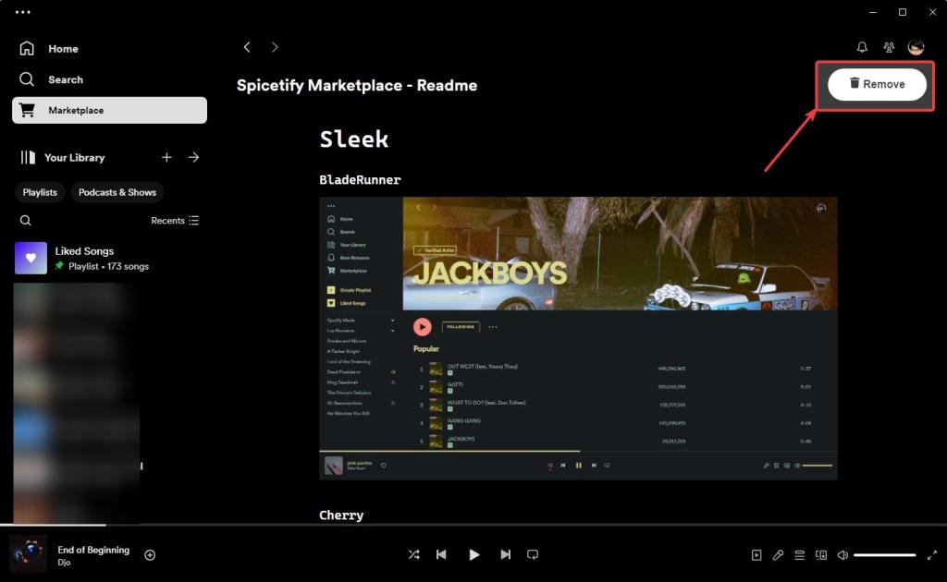Image resolution: width=947 pixels, height=582 pixels.
Task: Navigate forward with right arrow
Action: click(x=275, y=47)
